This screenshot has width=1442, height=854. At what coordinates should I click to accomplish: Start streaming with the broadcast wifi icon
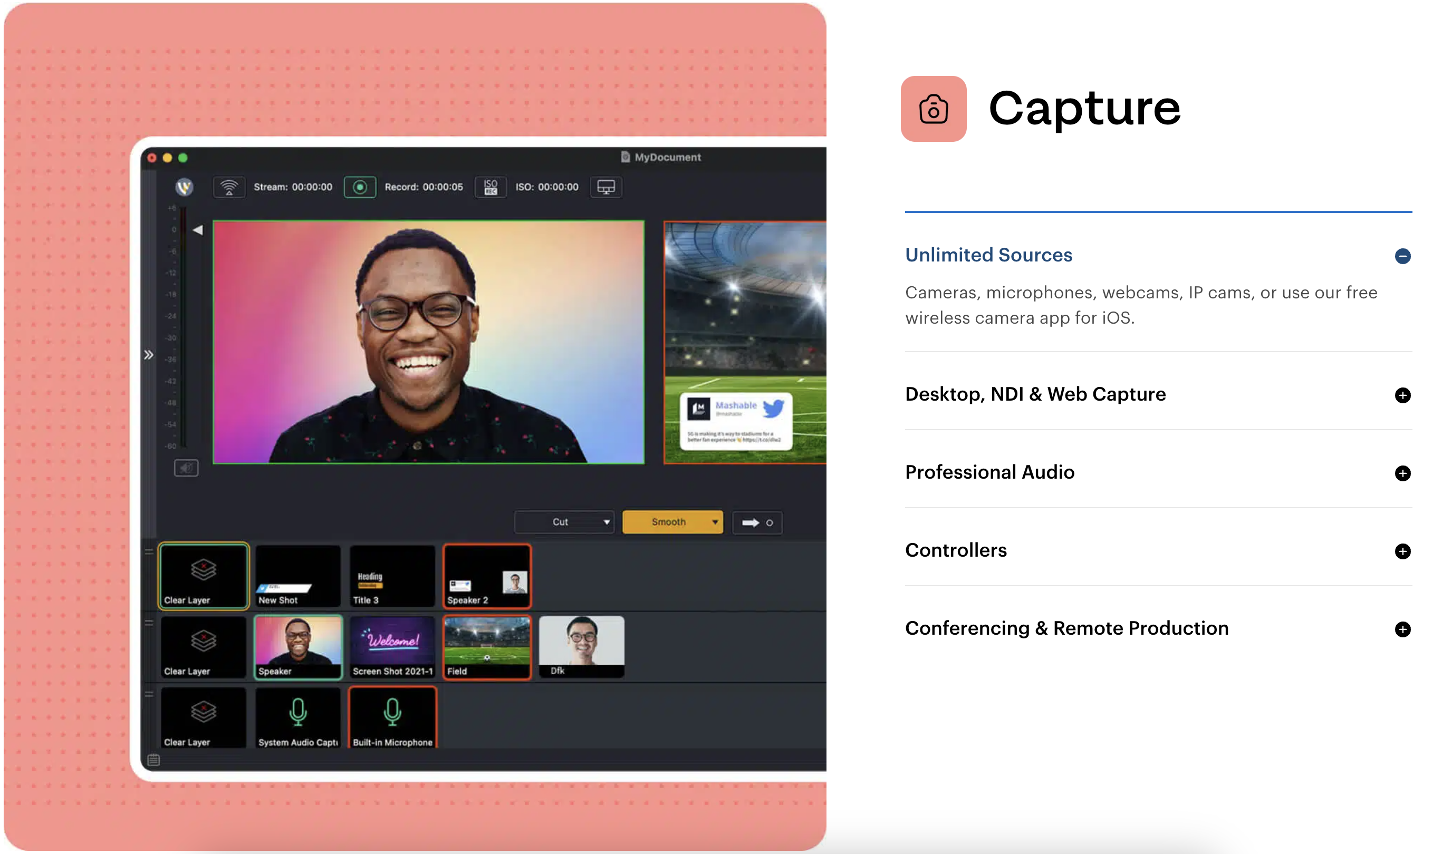pos(229,187)
